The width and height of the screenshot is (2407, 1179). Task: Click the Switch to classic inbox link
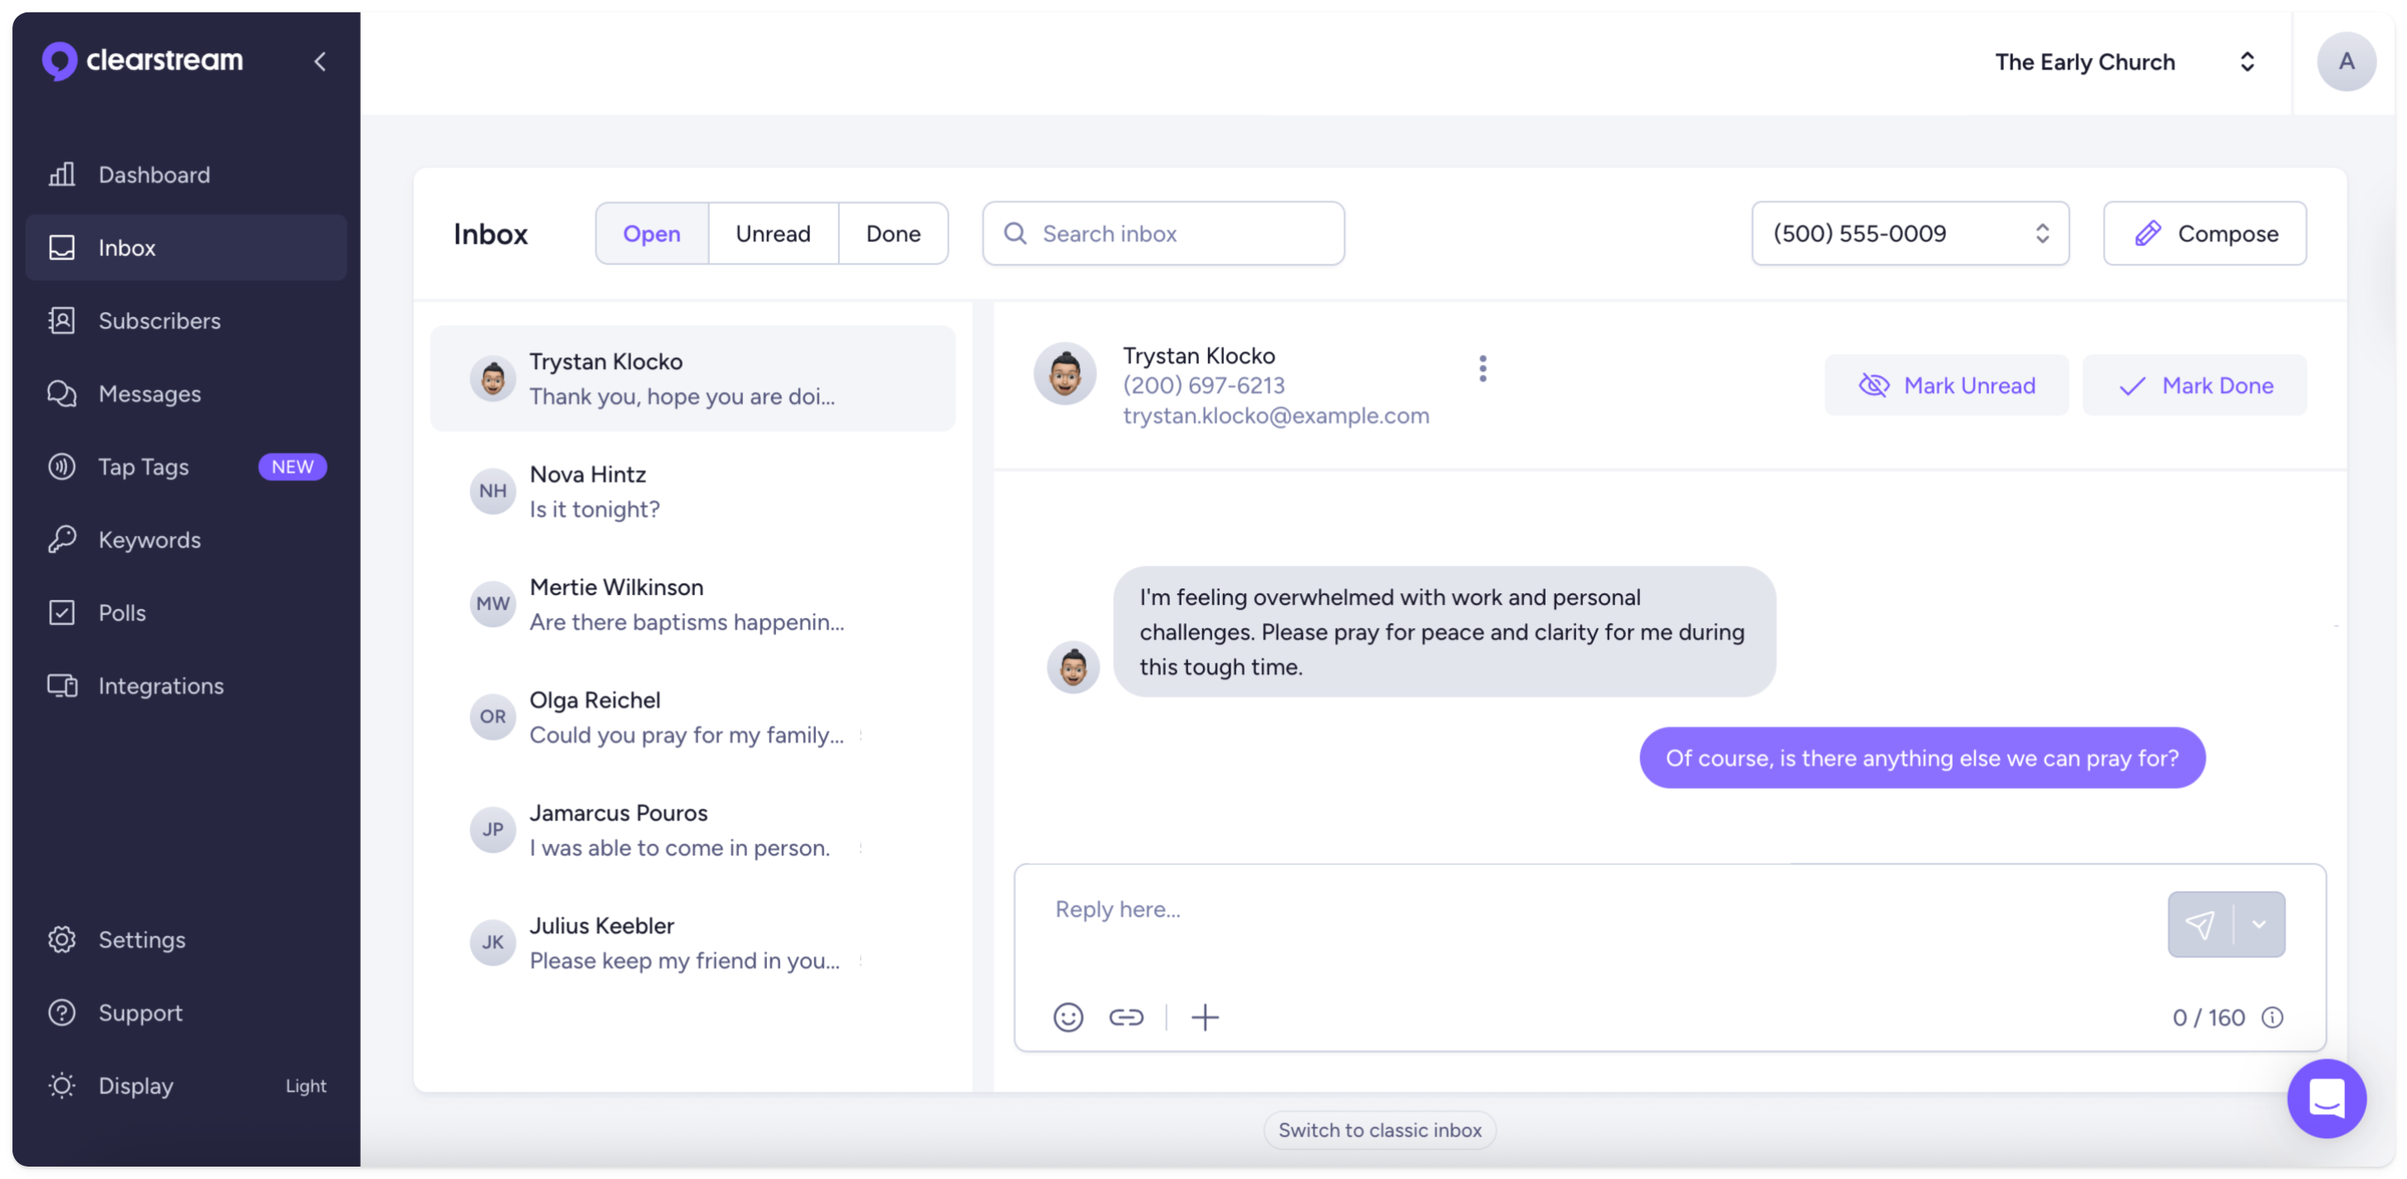pyautogui.click(x=1379, y=1129)
